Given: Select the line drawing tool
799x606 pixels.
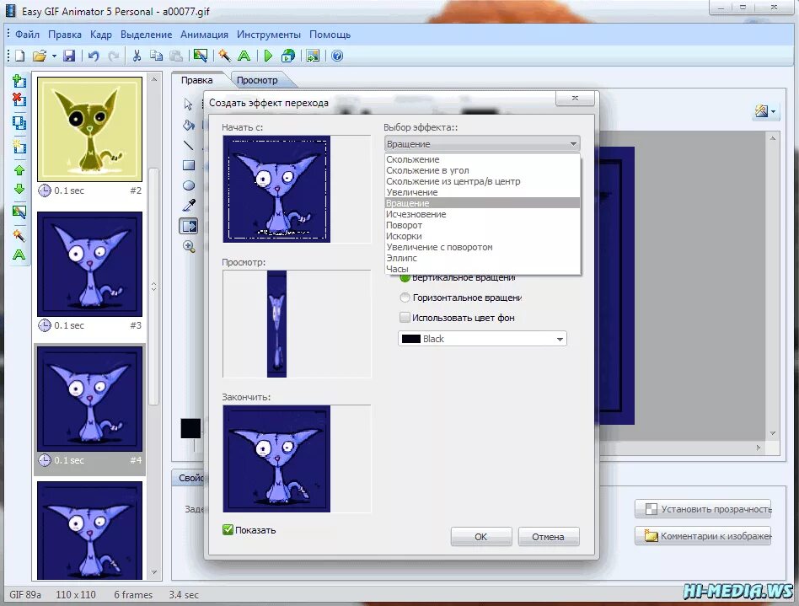Looking at the screenshot, I should 189,145.
